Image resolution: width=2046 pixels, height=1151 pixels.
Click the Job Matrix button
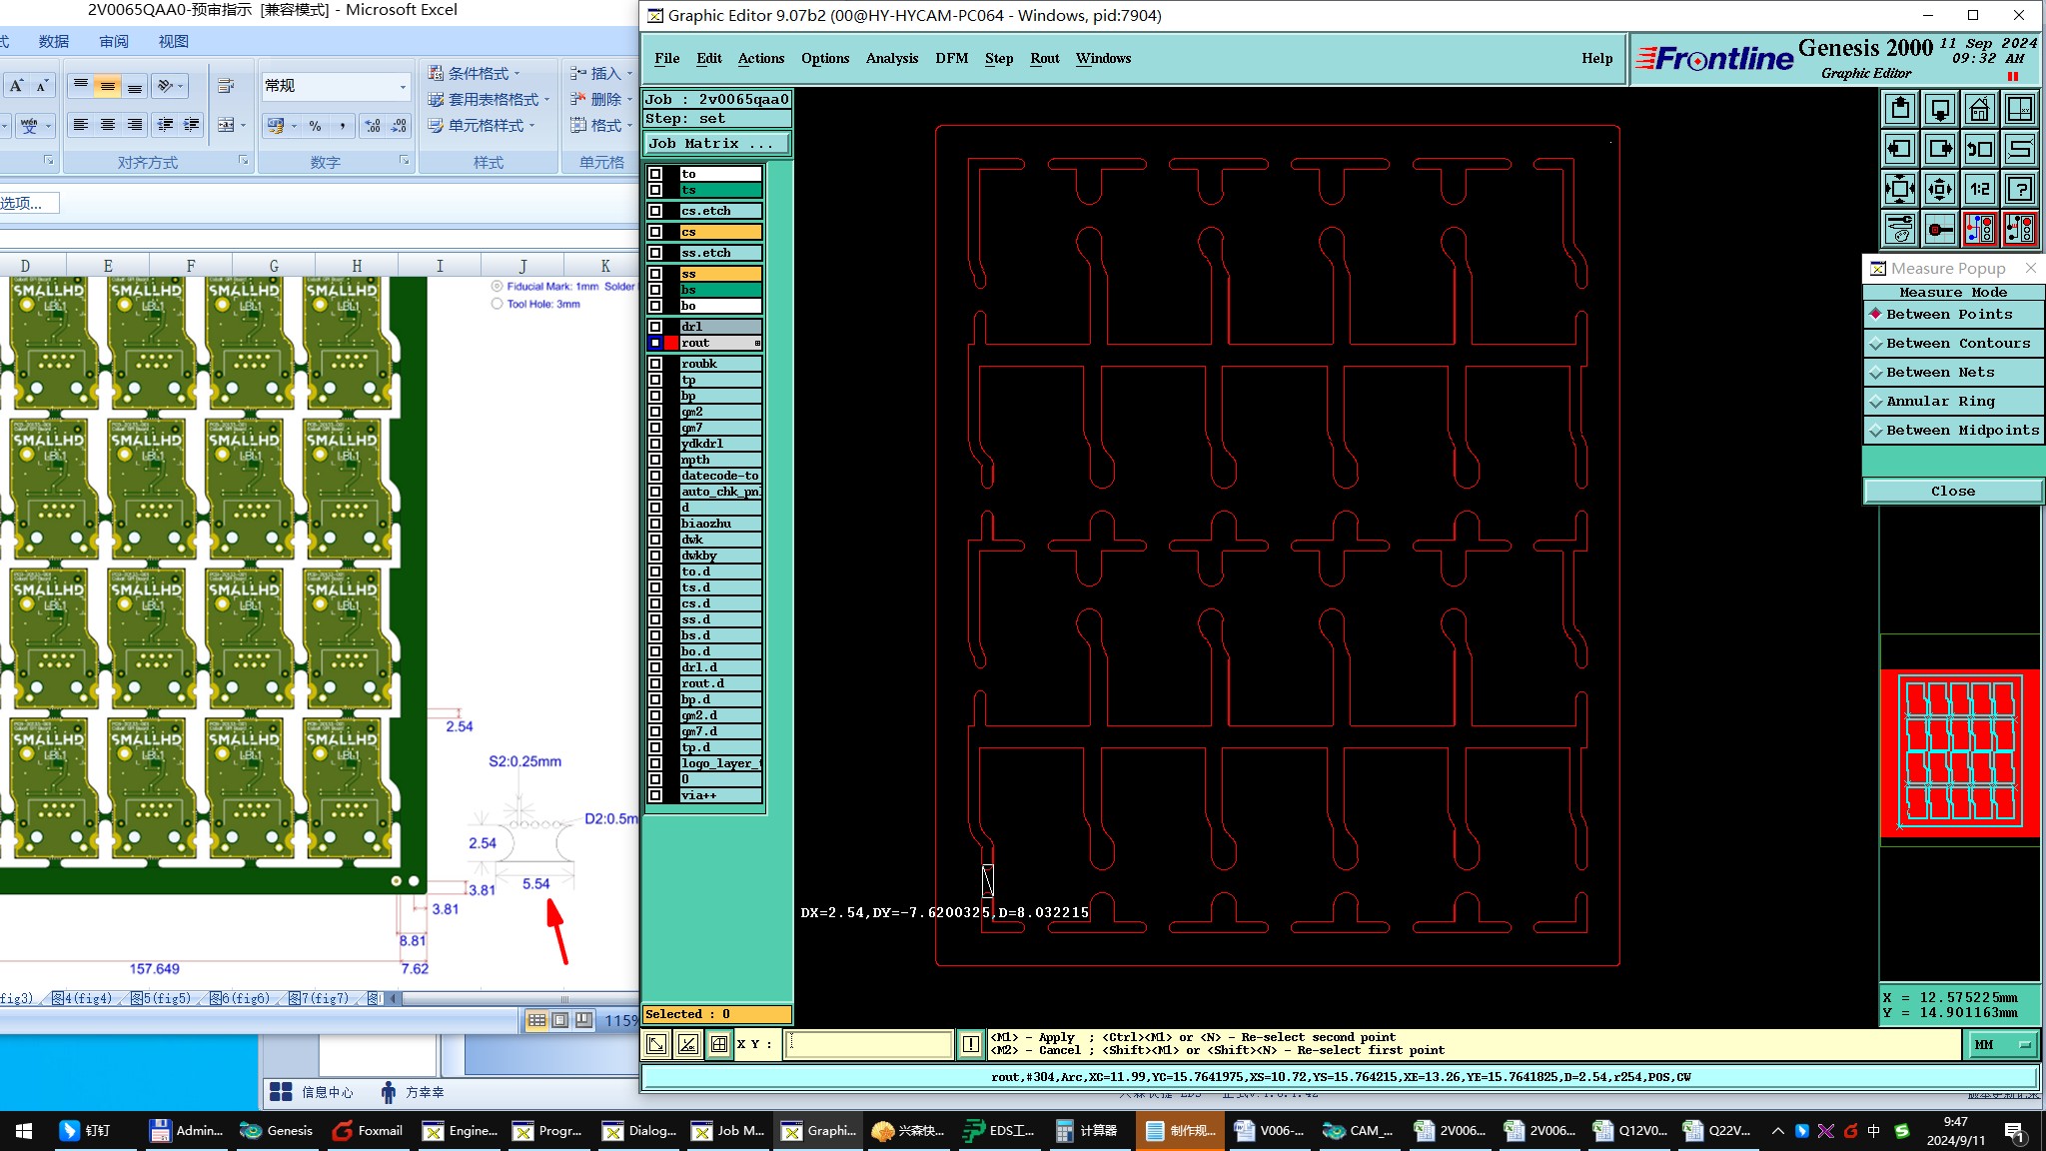click(716, 144)
